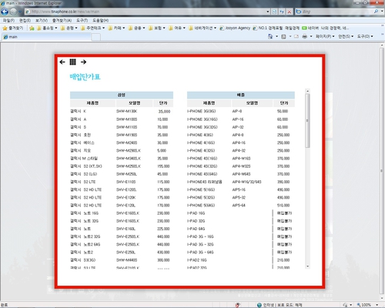Open the search provider dropdown arrow
385x308 pixels.
[x=382, y=12]
